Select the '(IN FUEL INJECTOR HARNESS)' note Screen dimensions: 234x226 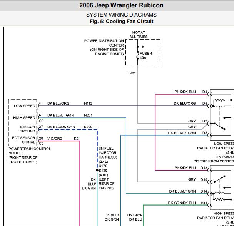point(108,153)
